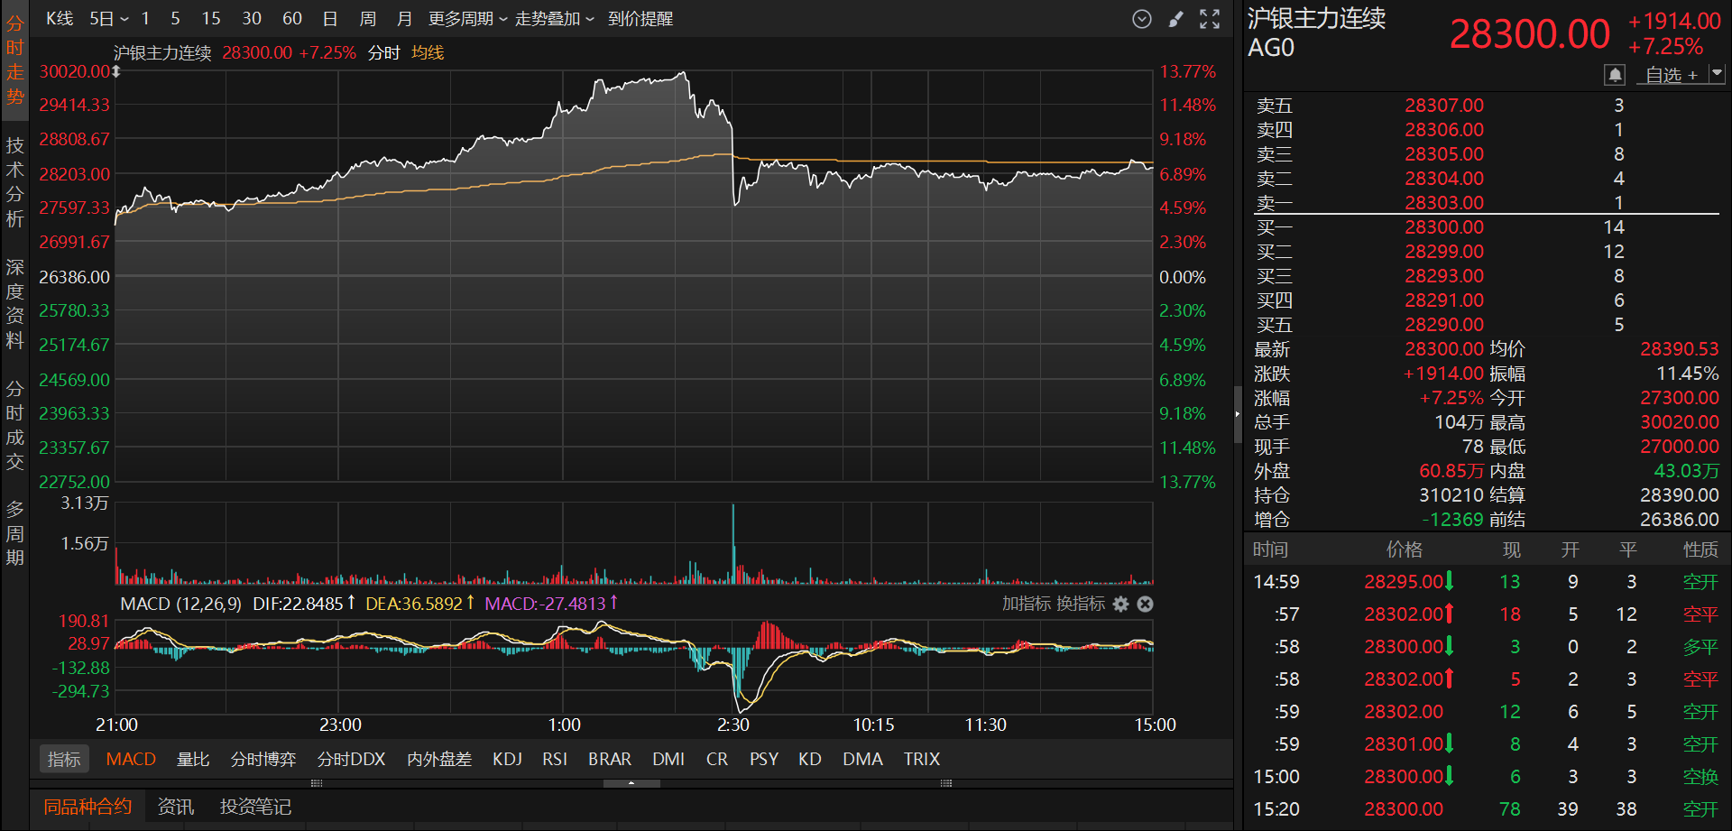Toggle the 分时 line legend
Image resolution: width=1732 pixels, height=831 pixels.
383,53
